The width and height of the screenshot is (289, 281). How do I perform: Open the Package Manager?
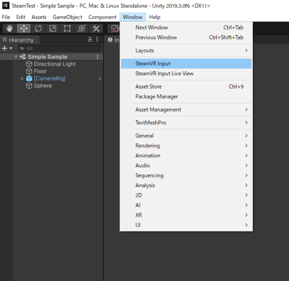186,97
